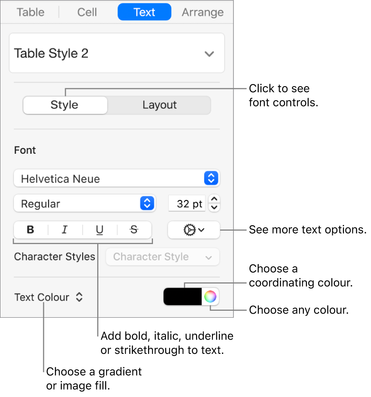Screen dimensions: 371x397
Task: Click the black text colour swatch
Action: point(183,297)
